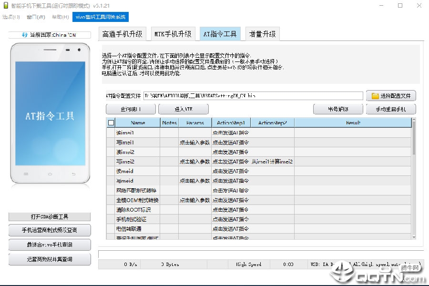
Task: Switch to the MTK手机升级 tab
Action: pyautogui.click(x=173, y=34)
